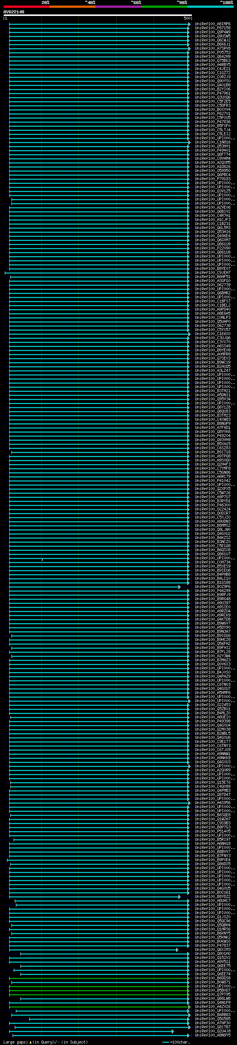
Task: Select UniRef100_P79183 in the hit list
Action: click(212, 179)
